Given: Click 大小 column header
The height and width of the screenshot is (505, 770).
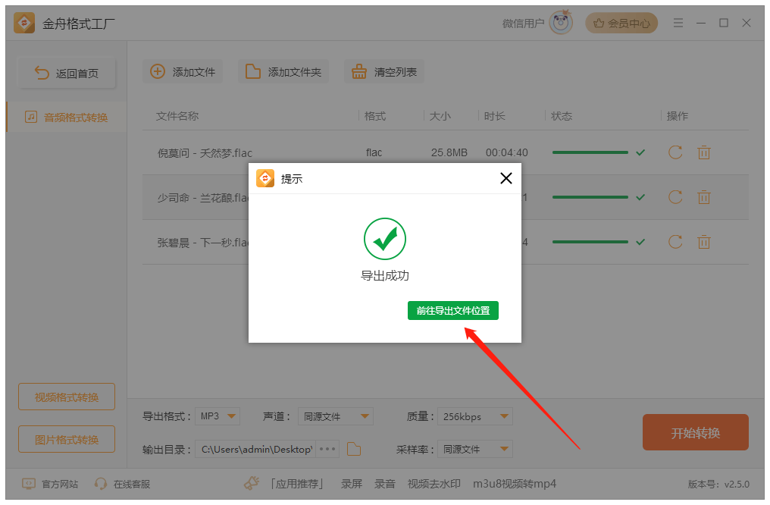Looking at the screenshot, I should (440, 116).
